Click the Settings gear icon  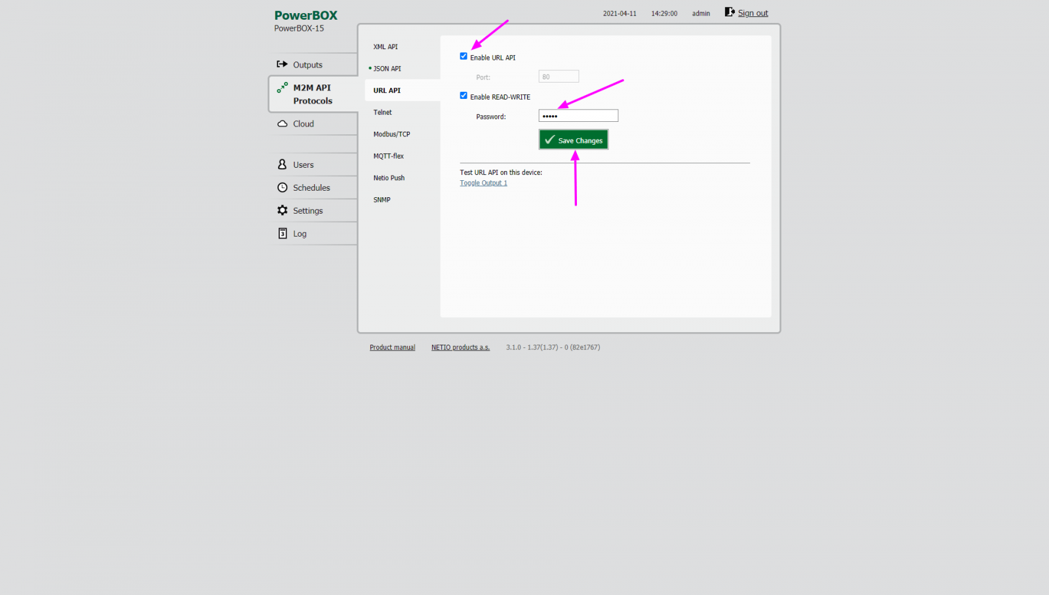click(282, 210)
